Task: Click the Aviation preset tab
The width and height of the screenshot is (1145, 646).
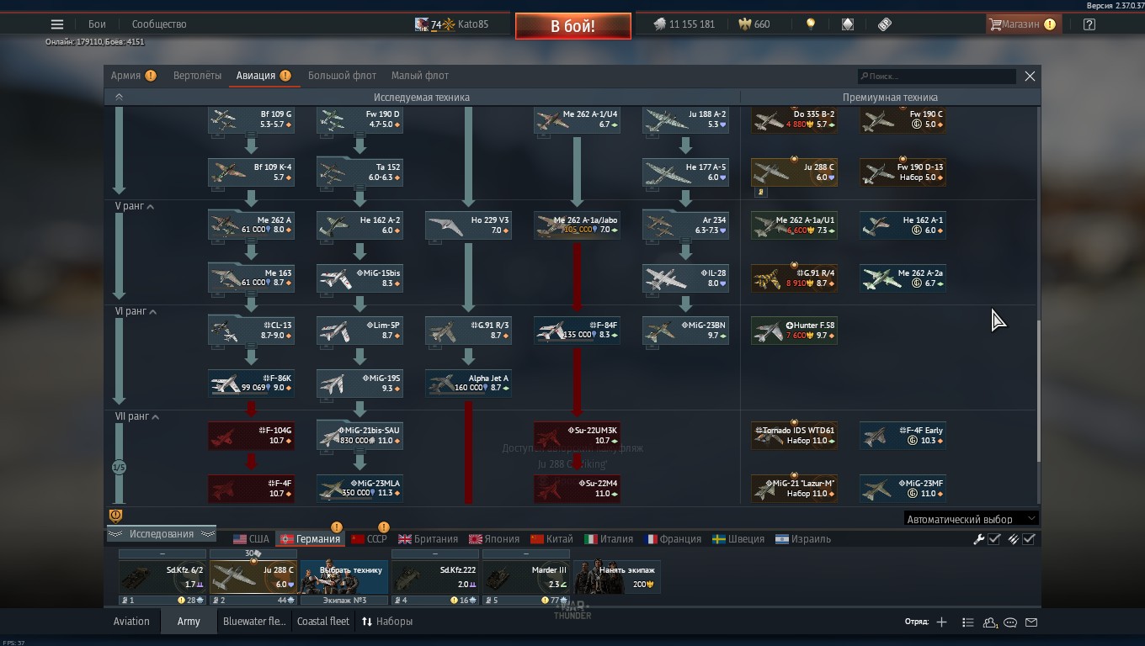Action: point(131,622)
